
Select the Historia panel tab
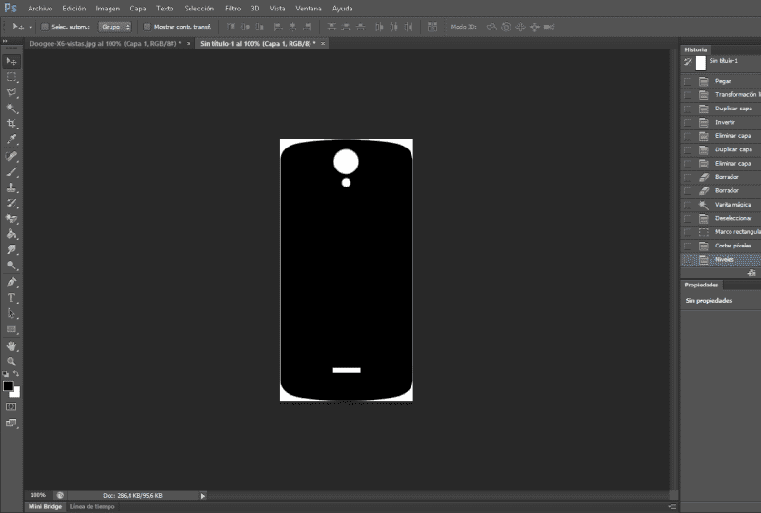point(695,49)
